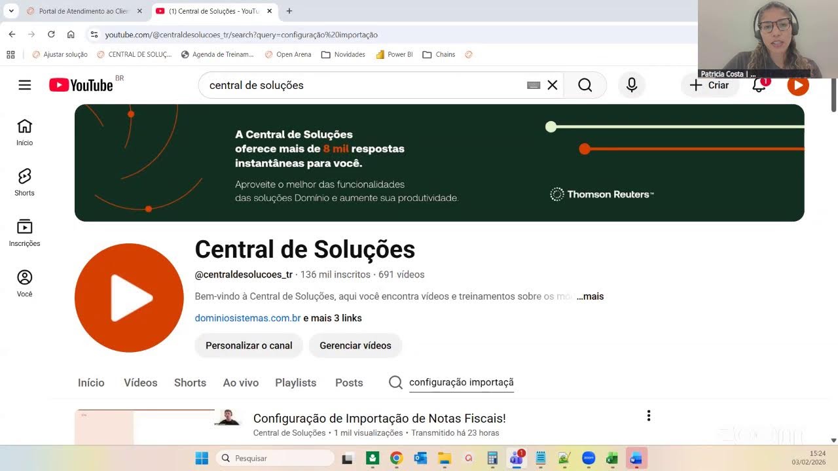This screenshot has height=471, width=838.
Task: Open Excel from the taskbar
Action: point(611,458)
